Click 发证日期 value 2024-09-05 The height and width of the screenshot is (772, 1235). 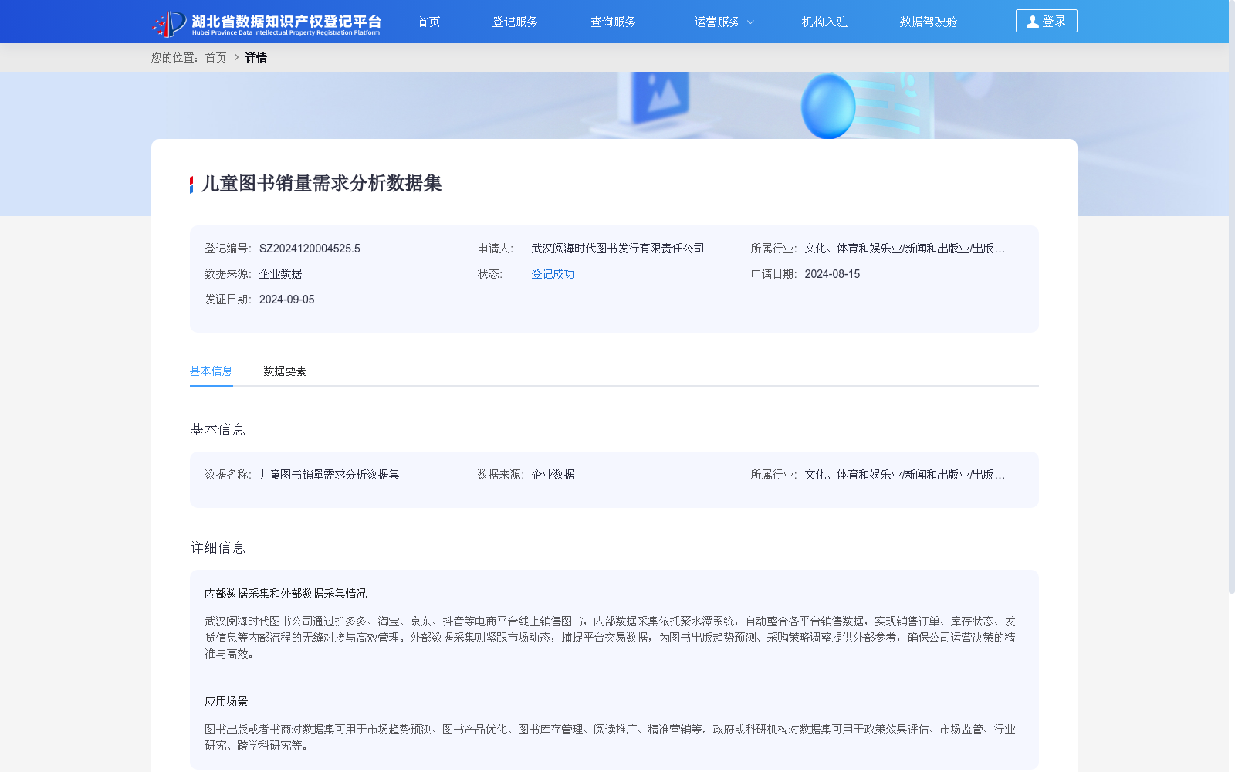tap(286, 300)
